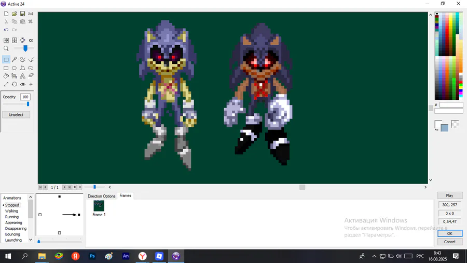Select the right direction point
Image resolution: width=467 pixels, height=263 pixels.
(x=79, y=215)
